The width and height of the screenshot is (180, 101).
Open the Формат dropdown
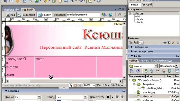click(x=39, y=97)
